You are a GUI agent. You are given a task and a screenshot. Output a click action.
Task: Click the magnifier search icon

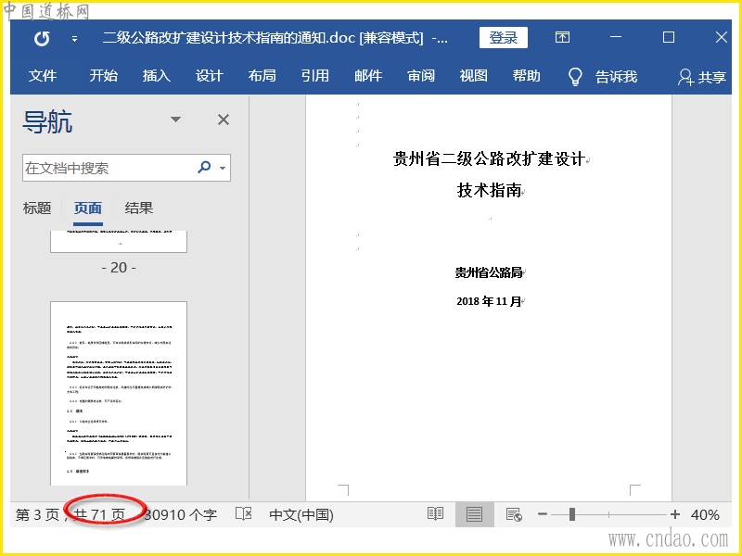click(x=204, y=167)
